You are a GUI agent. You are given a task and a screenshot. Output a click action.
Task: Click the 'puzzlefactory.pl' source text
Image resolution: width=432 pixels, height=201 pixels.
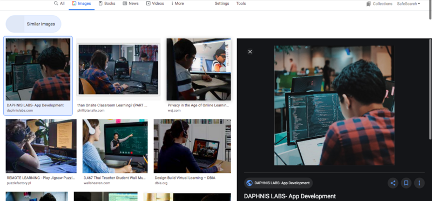tap(19, 183)
